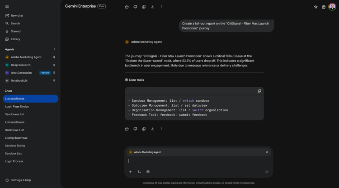Viewport: 339px width, 188px height.
Task: Click the Plus plan badge
Action: [101, 6]
